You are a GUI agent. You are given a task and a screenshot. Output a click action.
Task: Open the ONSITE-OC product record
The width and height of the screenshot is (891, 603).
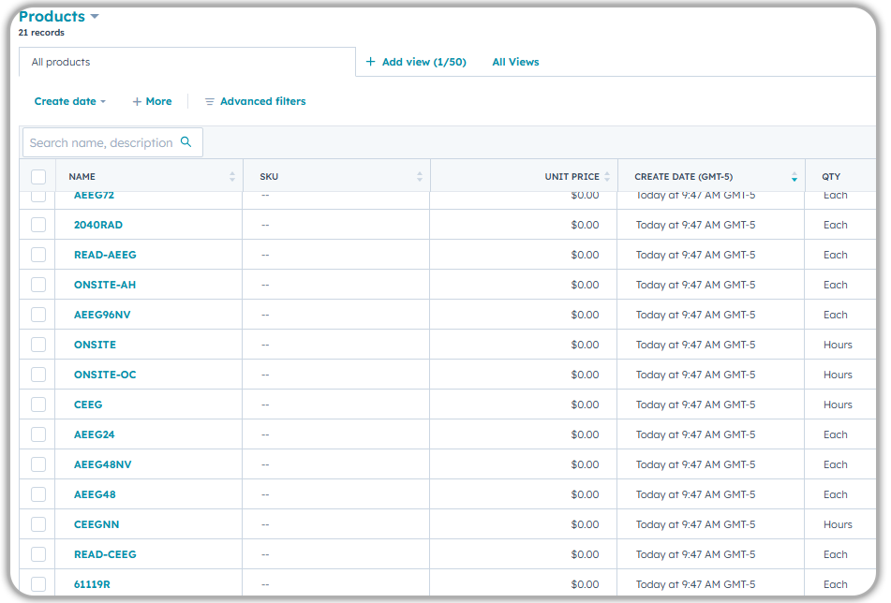click(x=105, y=375)
